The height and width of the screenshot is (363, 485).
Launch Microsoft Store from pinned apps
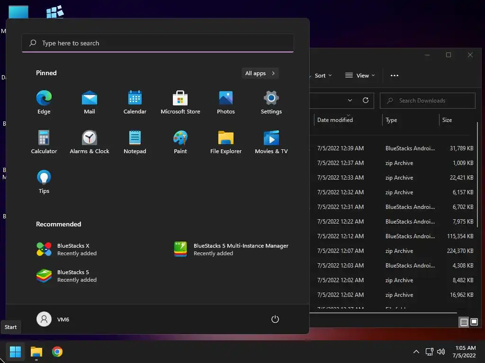pos(180,103)
